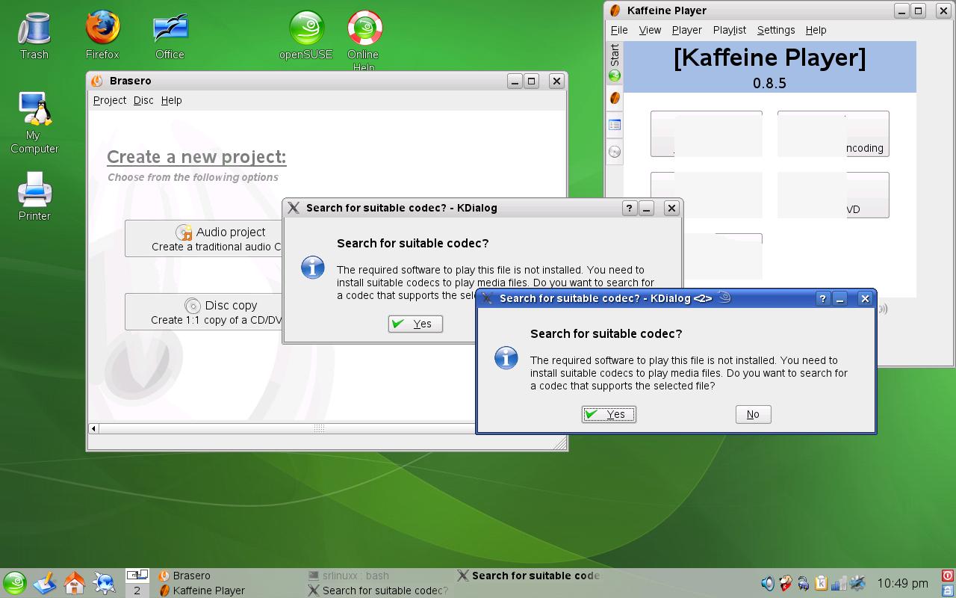Click the clock showing 10:49 pm

tap(902, 583)
